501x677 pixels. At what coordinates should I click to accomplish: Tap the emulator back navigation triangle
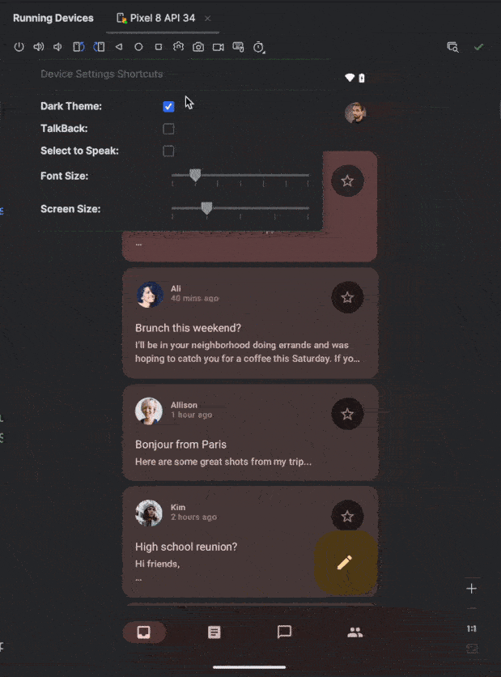click(119, 47)
